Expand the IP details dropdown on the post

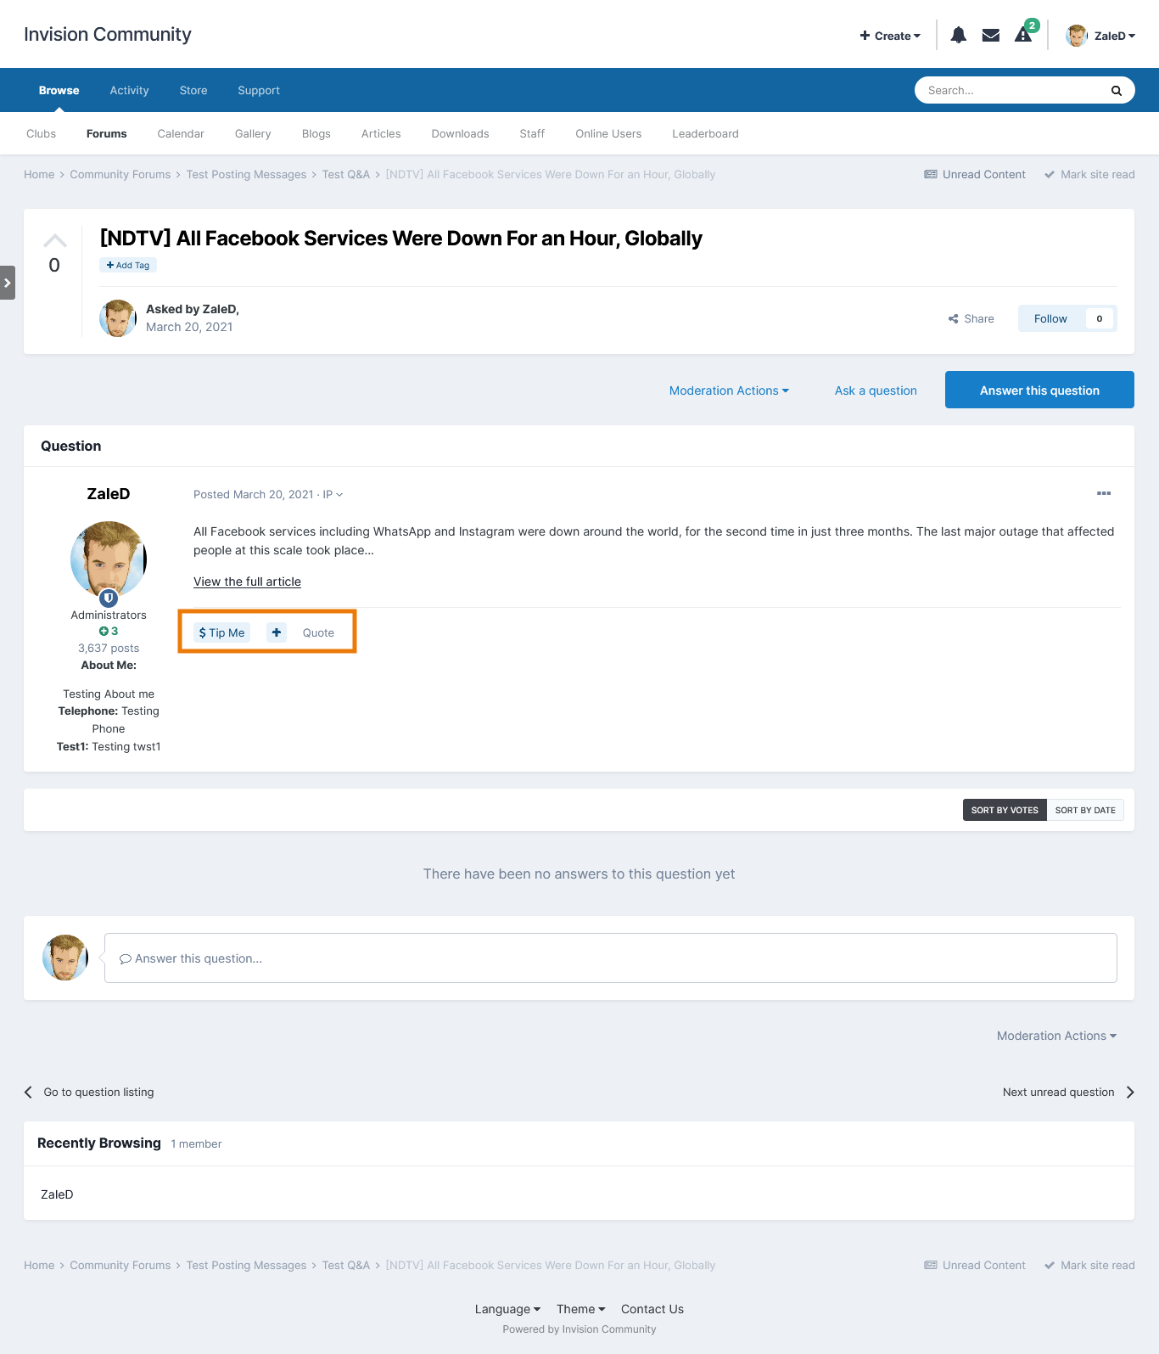pos(333,494)
